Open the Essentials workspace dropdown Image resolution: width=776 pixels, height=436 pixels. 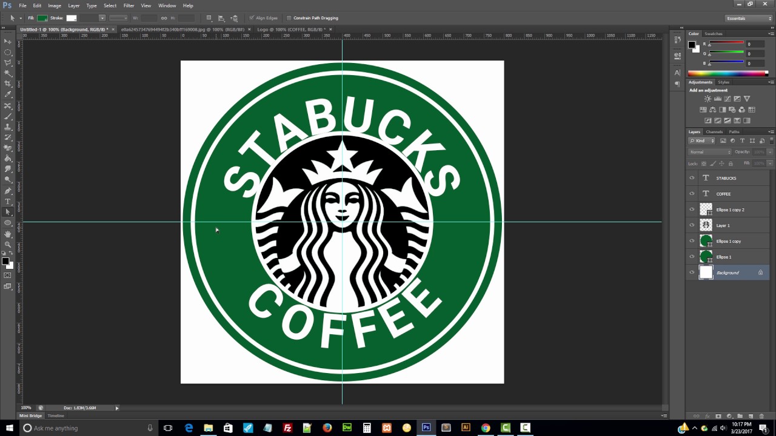pyautogui.click(x=749, y=18)
